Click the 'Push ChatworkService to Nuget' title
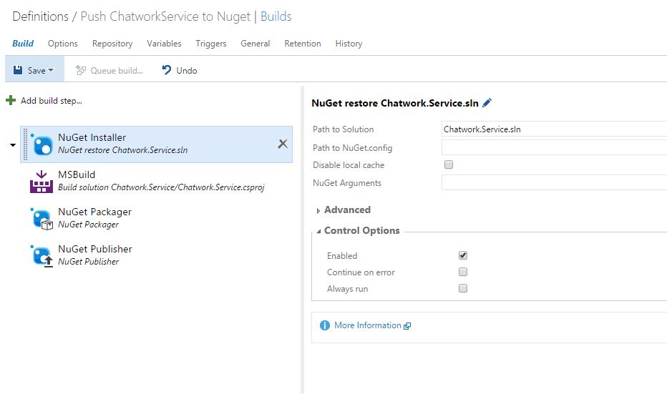Viewport: 667px width, 394px height. [x=165, y=16]
